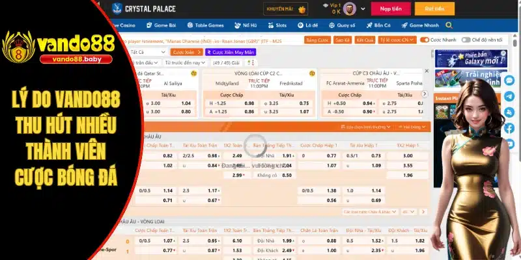The width and height of the screenshot is (521, 260).
Task: Select A -0.50 odds 0.90
Action: click(351, 112)
